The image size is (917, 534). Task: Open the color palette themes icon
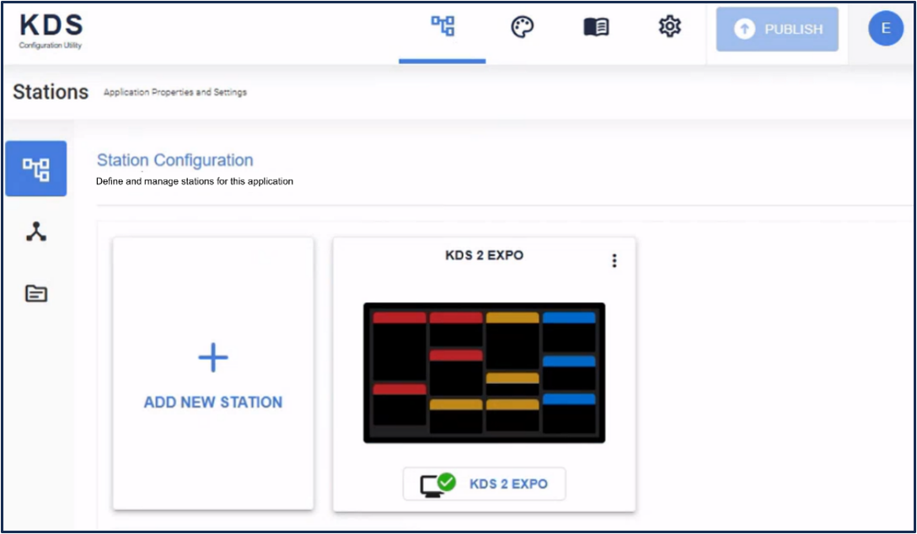523,27
